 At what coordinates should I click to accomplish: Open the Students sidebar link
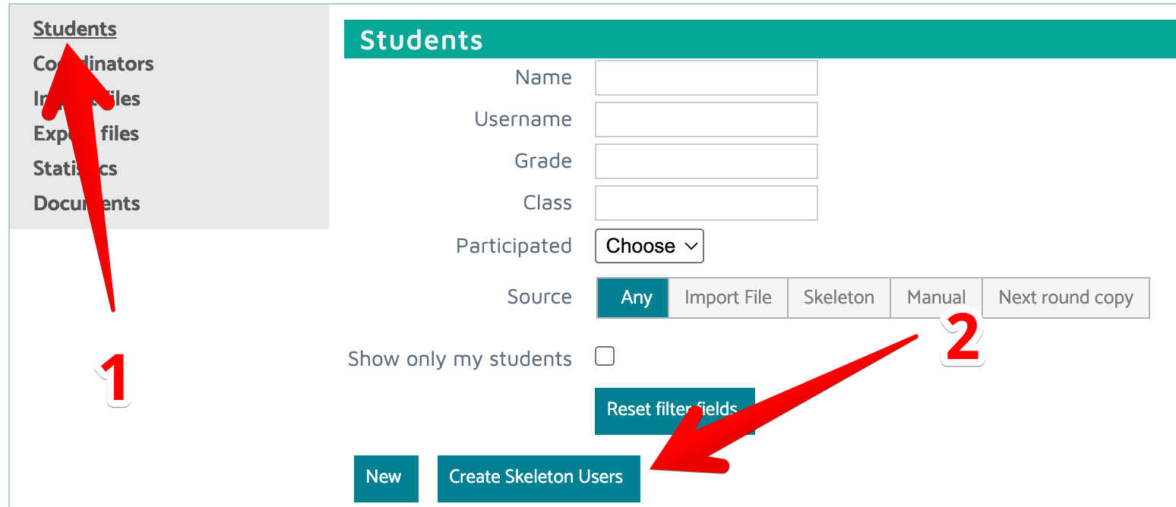(x=74, y=29)
